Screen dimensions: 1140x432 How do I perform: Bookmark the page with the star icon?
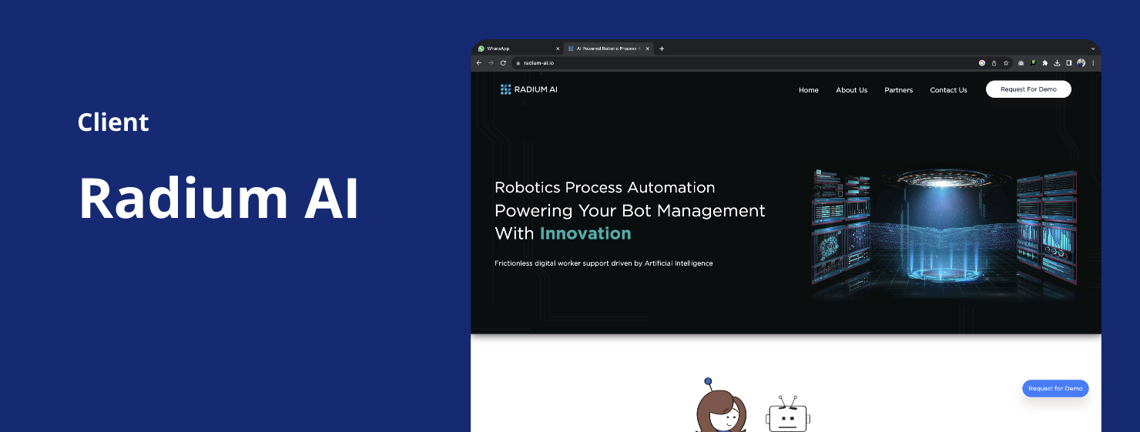(1006, 63)
